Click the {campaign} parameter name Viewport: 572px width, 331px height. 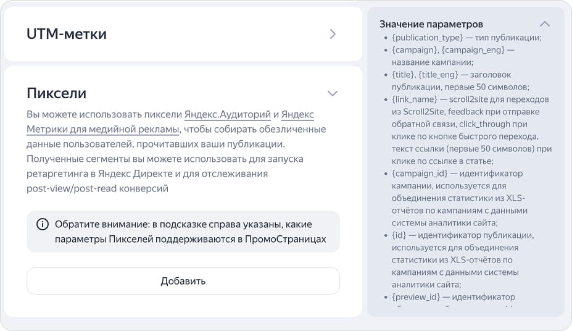[415, 49]
